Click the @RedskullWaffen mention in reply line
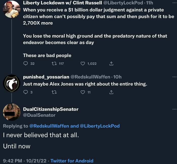Screen dimensions: 177x164 pos(49,126)
